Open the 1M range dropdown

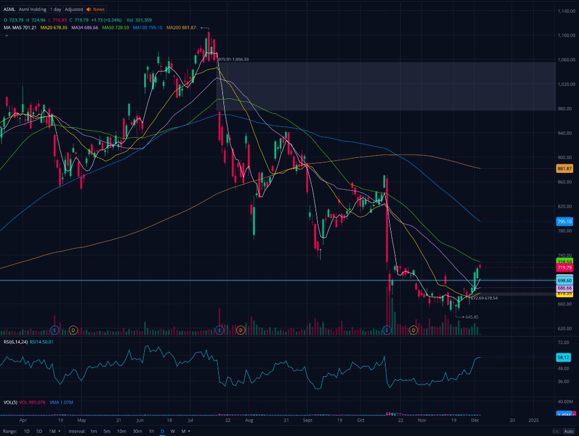54,431
